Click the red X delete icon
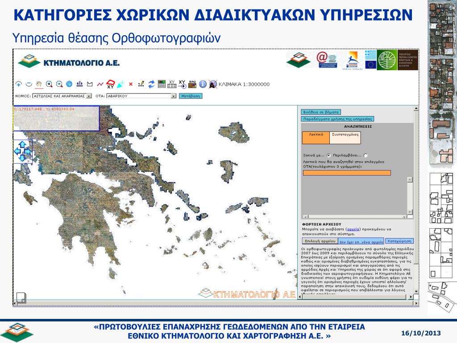457x343 pixels. [131, 84]
